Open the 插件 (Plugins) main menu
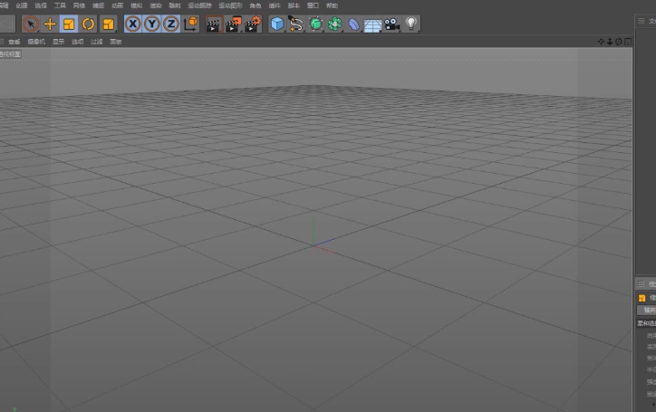The image size is (656, 412). [275, 5]
